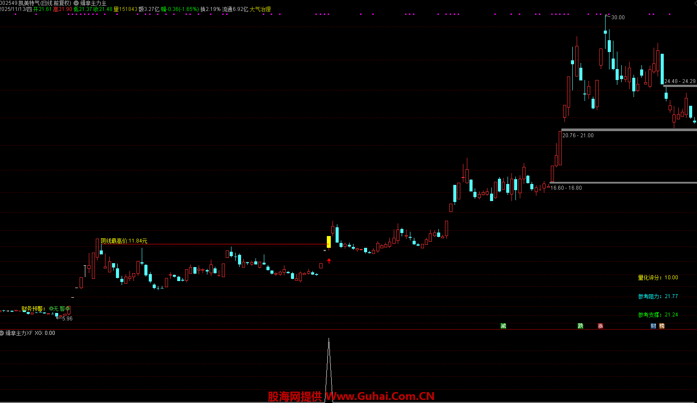Click the orange 榜 ranking marker icon
This screenshot has height=403, width=697.
(662, 326)
